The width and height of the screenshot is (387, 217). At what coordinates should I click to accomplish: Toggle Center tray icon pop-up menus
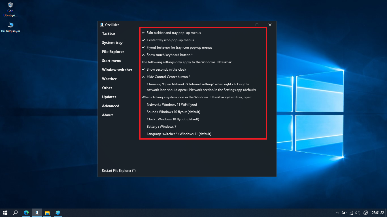(x=168, y=40)
